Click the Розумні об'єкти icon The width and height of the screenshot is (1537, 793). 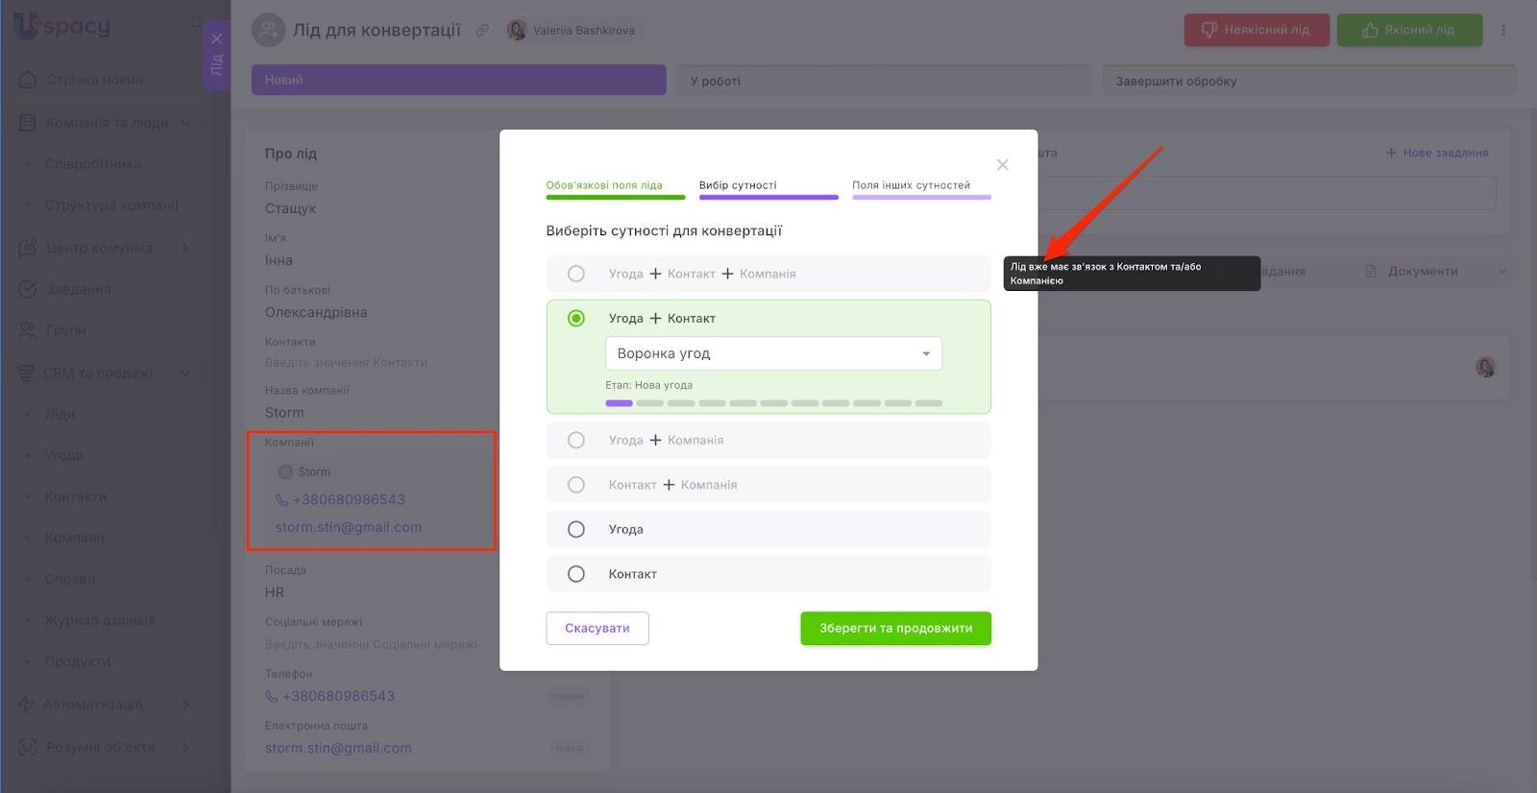pos(28,747)
